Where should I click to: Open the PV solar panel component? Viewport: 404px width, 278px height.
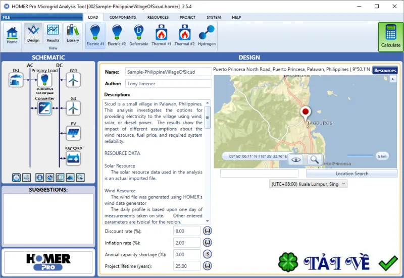point(73,133)
